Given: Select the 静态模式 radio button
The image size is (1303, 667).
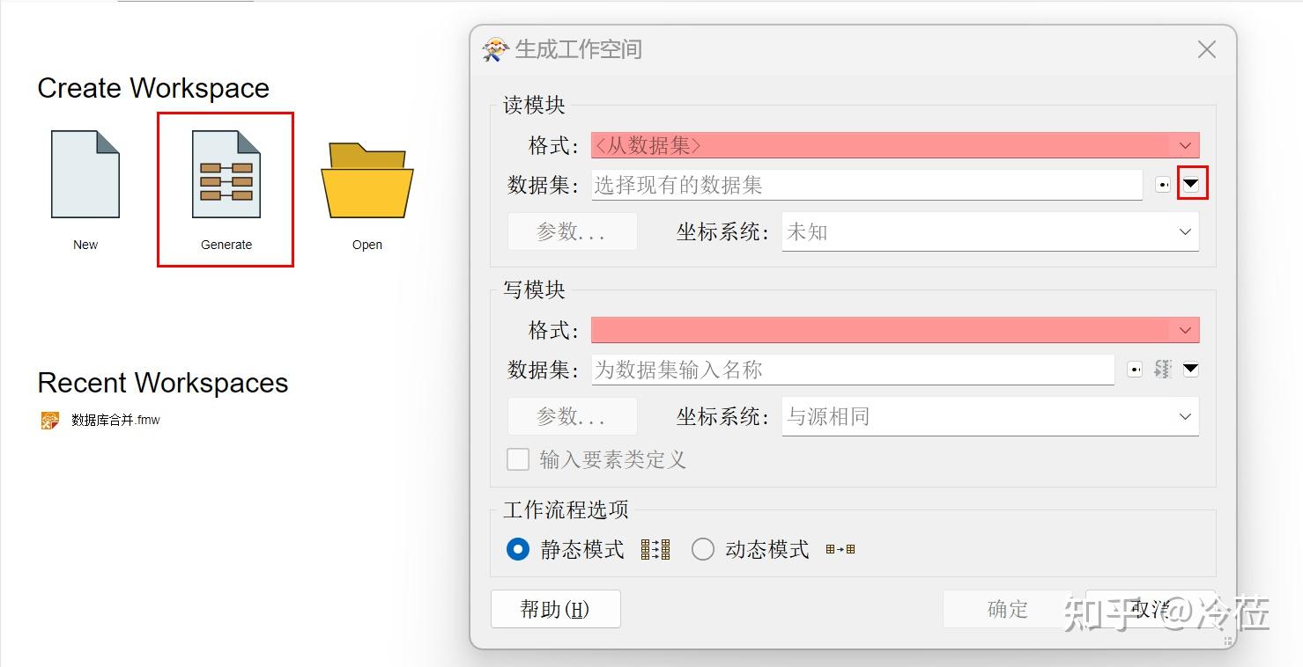Looking at the screenshot, I should pyautogui.click(x=518, y=548).
